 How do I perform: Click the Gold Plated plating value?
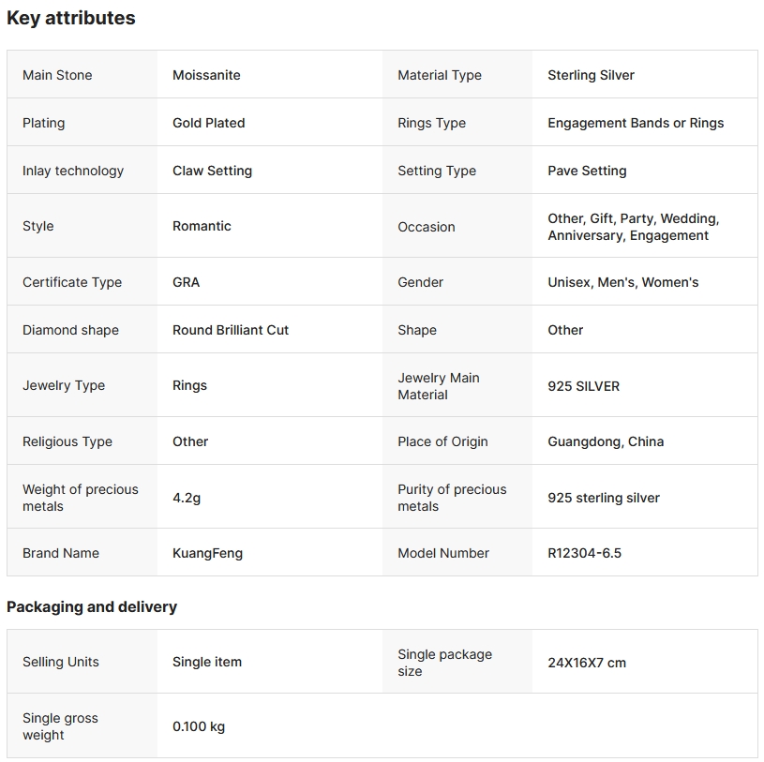[208, 123]
